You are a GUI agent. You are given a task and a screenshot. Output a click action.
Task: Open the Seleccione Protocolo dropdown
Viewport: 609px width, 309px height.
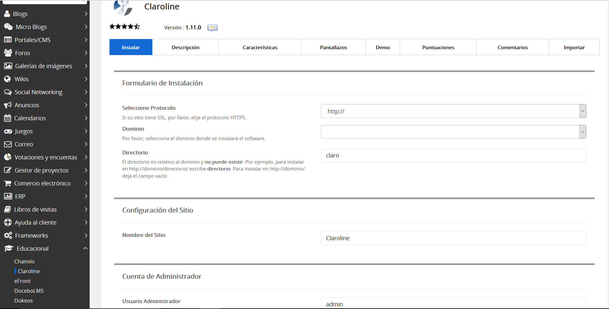(x=453, y=111)
